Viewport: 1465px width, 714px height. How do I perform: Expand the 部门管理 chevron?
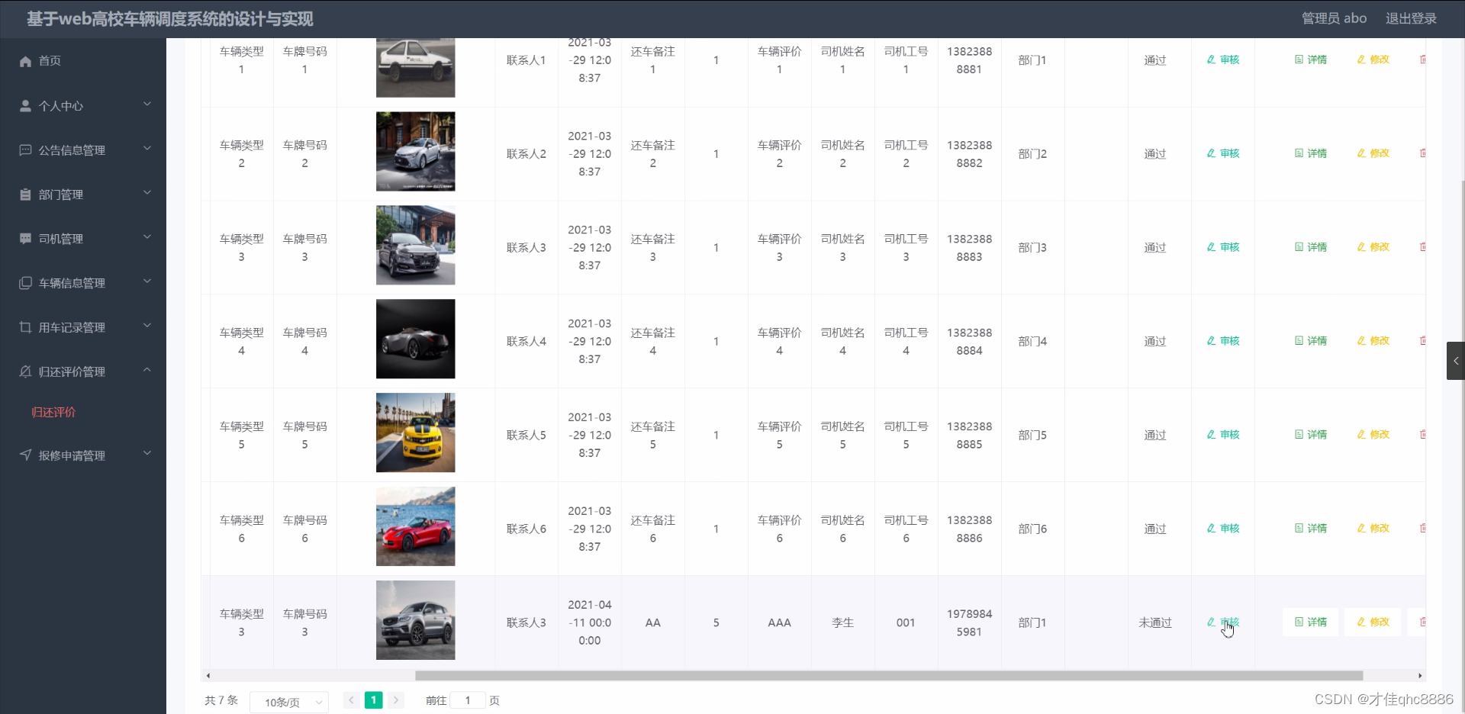(x=147, y=193)
